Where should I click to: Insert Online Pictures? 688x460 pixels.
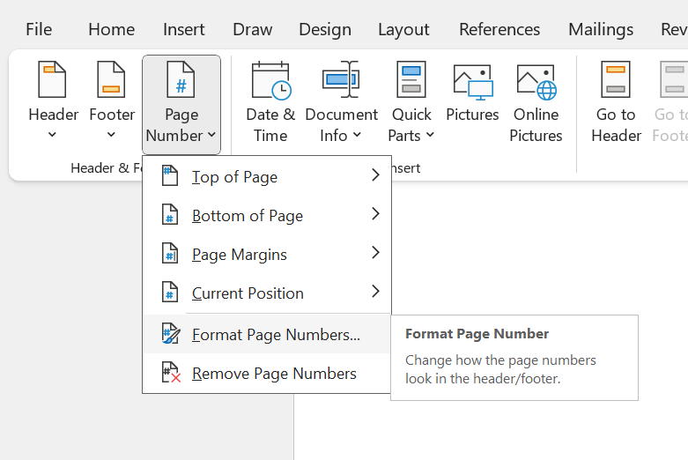536,103
